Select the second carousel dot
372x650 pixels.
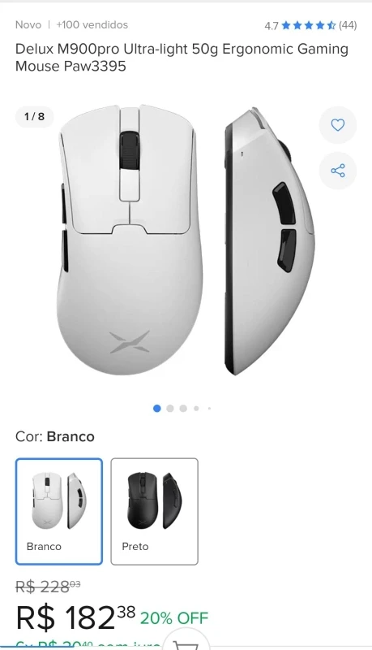coord(170,409)
